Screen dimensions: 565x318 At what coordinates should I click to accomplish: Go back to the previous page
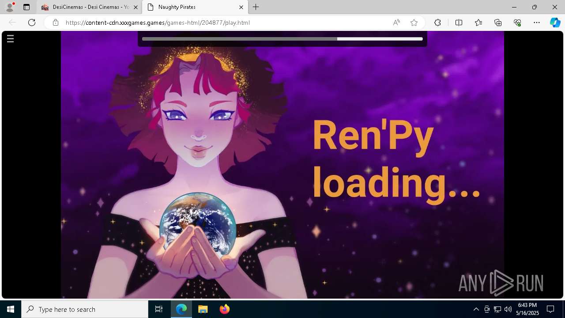12,23
